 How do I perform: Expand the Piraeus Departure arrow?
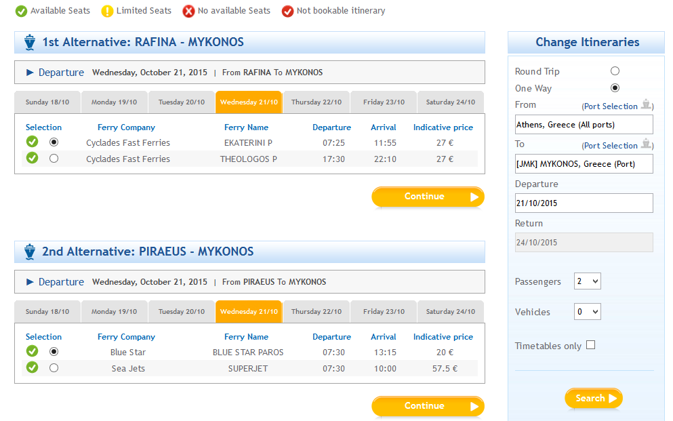pyautogui.click(x=30, y=282)
